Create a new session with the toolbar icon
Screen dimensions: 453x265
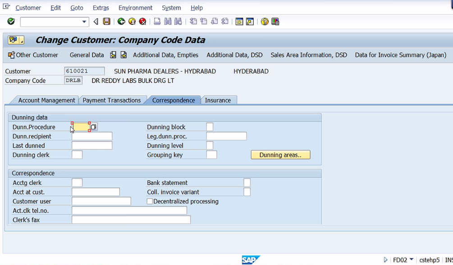239,21
